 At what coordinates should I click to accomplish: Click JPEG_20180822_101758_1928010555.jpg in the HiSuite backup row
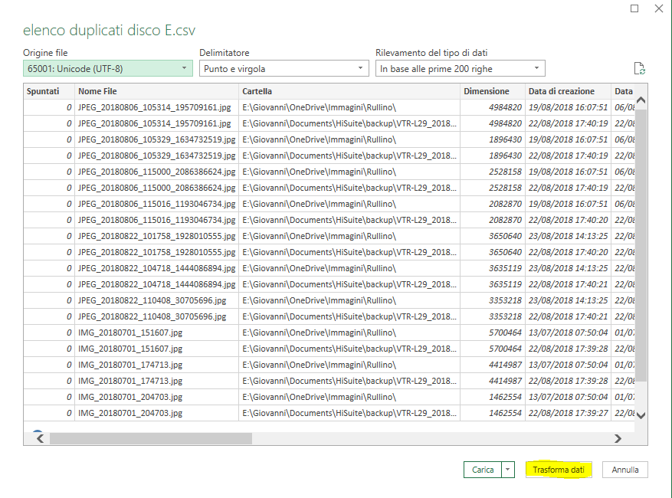coord(156,252)
